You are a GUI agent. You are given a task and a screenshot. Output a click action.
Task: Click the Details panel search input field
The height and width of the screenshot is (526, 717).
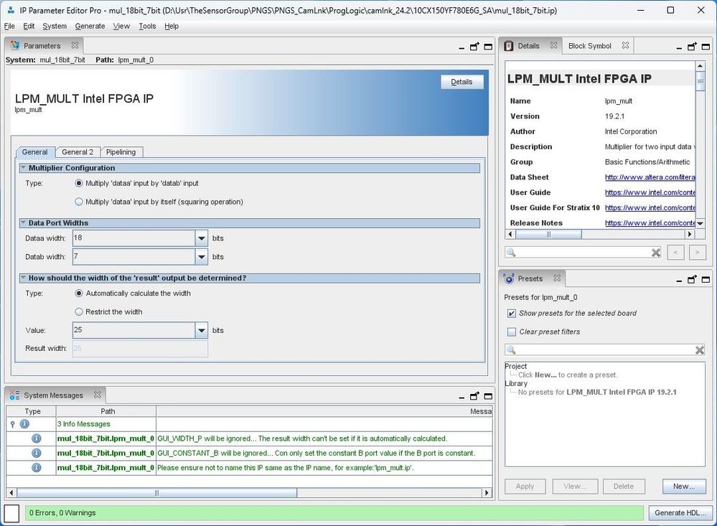coord(584,253)
